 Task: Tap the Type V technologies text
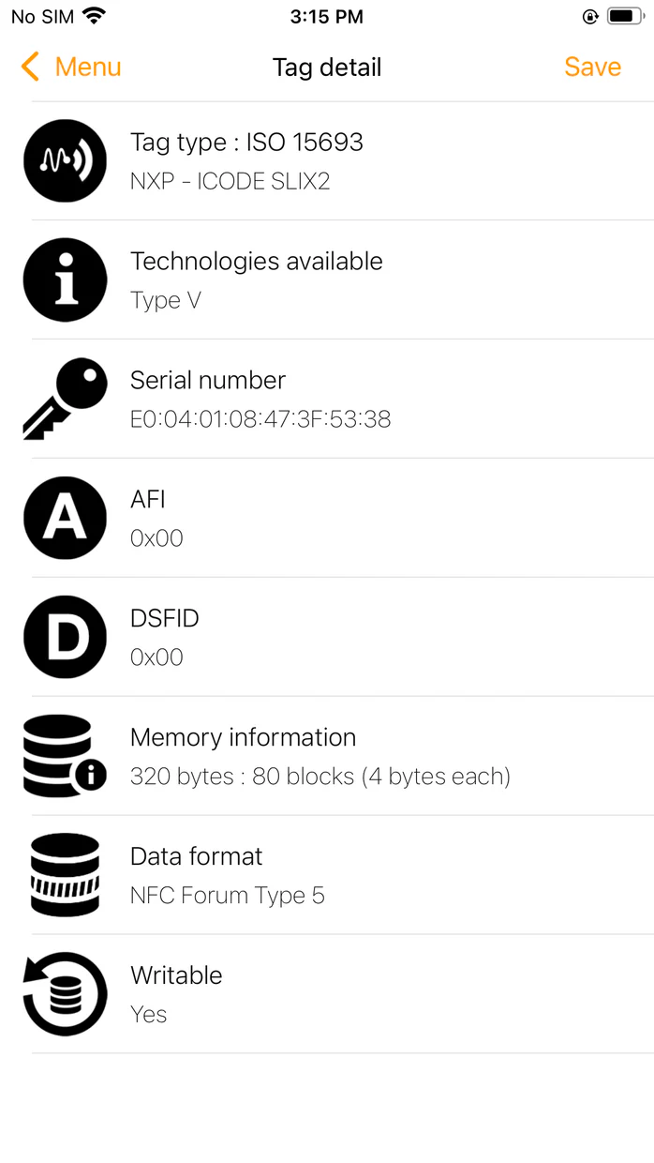pyautogui.click(x=166, y=301)
